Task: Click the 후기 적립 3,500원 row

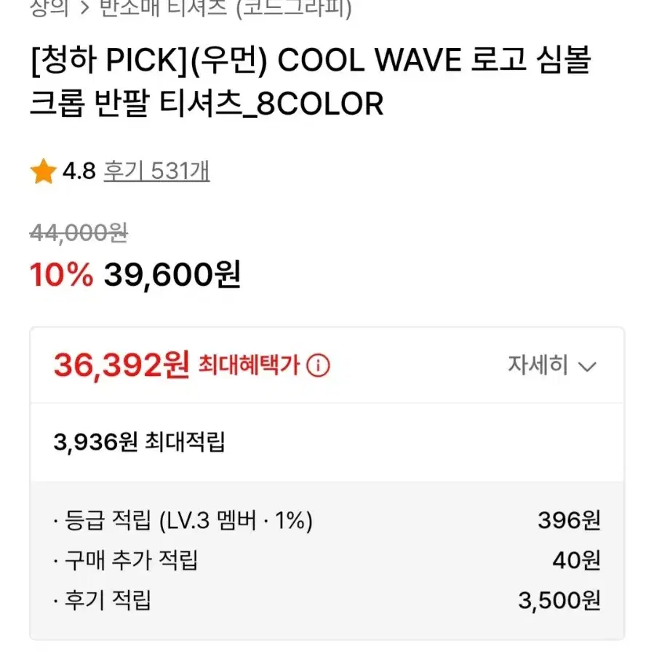Action: (x=327, y=600)
